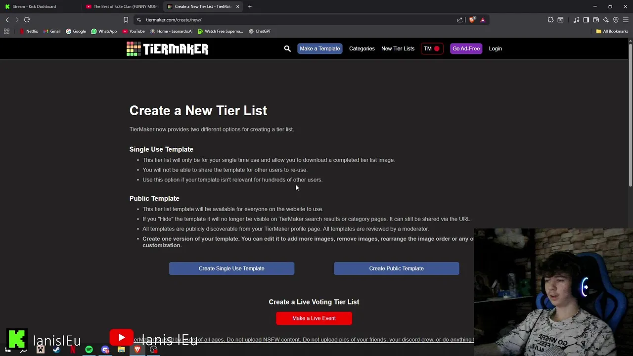Open Netflix from the taskbar
Screen dimensions: 633x356
click(73, 350)
